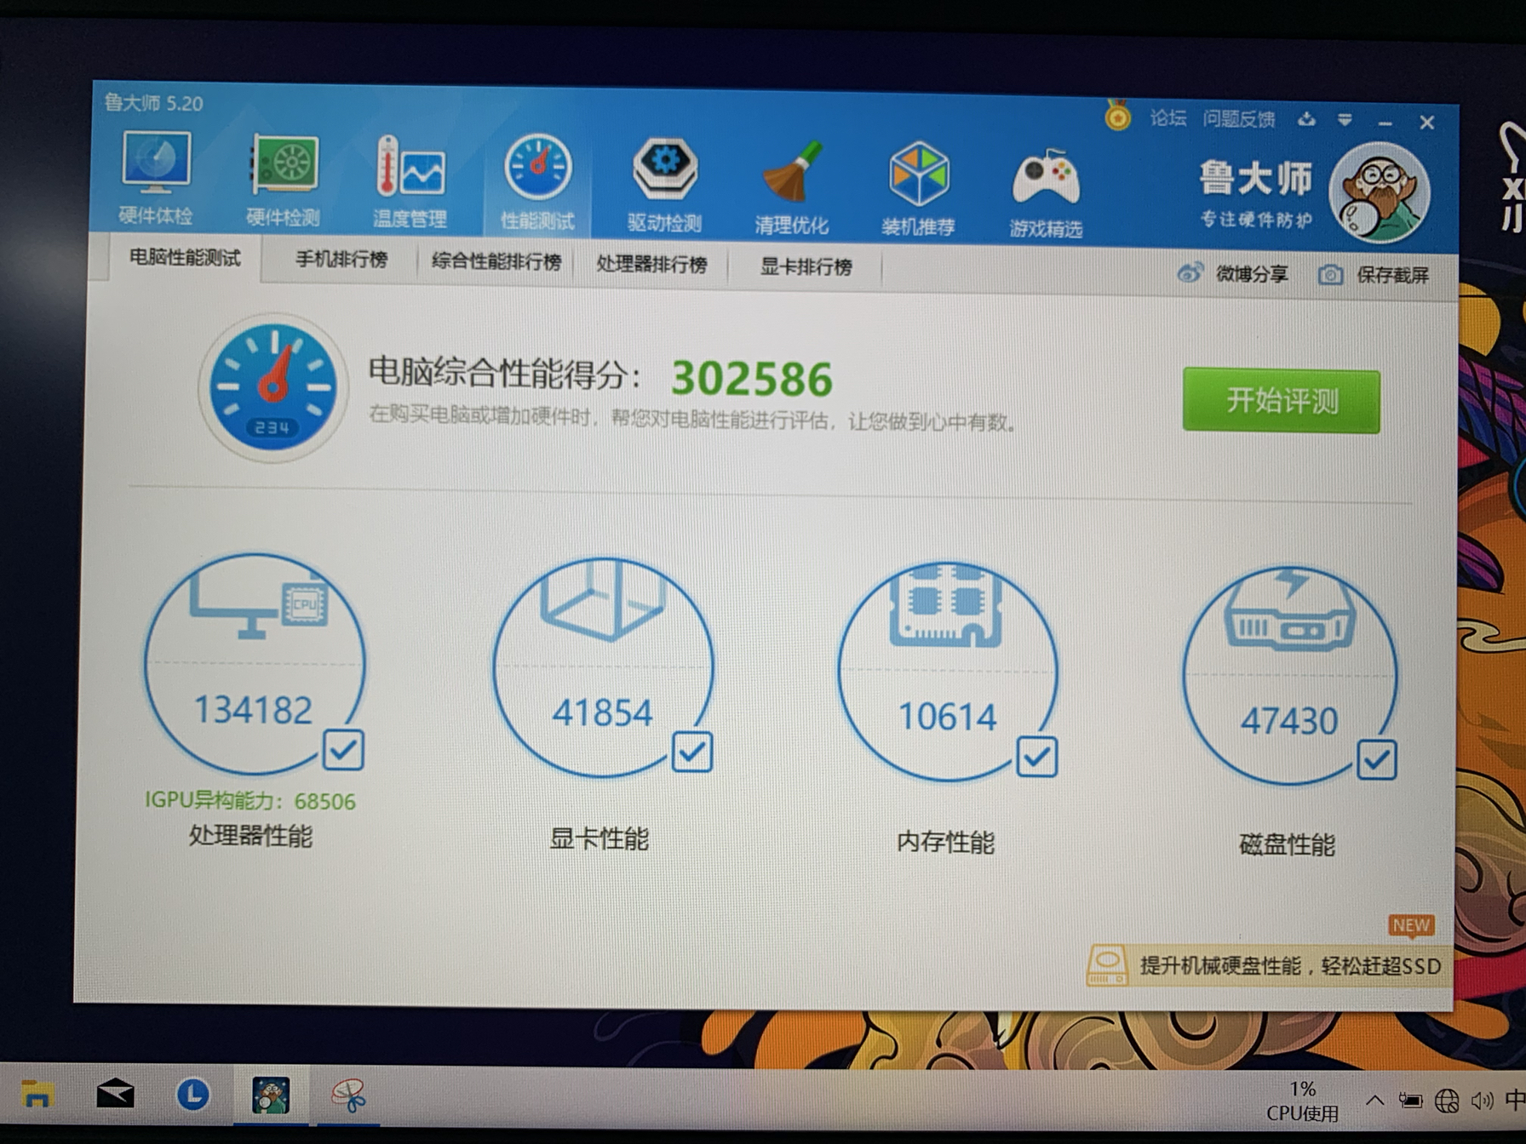Toggle the 显卡性能 checkbox
This screenshot has width=1526, height=1144.
pos(692,752)
